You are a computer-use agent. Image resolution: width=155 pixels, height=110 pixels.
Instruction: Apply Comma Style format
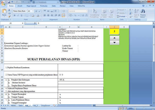(x=79, y=15)
